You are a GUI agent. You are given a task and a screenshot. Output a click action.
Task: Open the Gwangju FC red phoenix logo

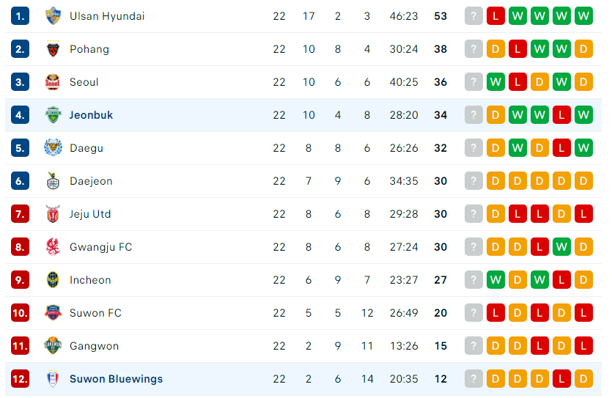point(53,247)
